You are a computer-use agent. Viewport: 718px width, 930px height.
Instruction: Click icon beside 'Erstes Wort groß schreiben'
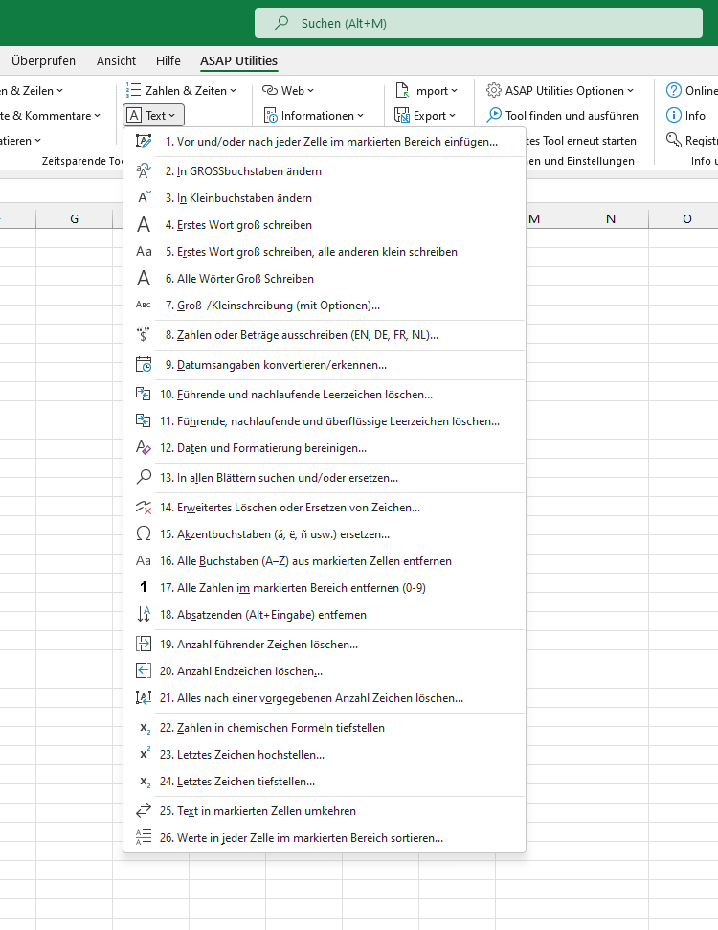point(144,225)
